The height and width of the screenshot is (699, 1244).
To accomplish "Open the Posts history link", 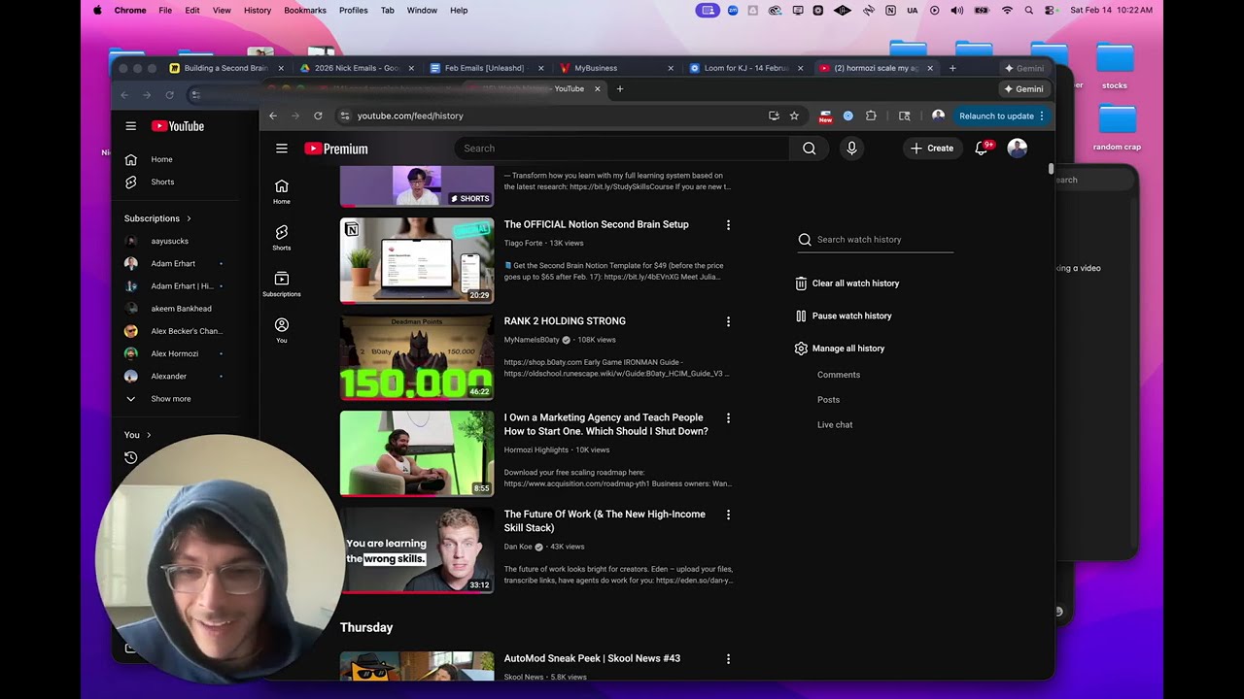I will (828, 400).
